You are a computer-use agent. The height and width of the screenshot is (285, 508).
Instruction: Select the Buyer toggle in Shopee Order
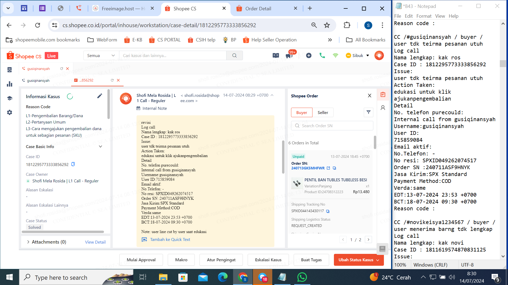[302, 112]
